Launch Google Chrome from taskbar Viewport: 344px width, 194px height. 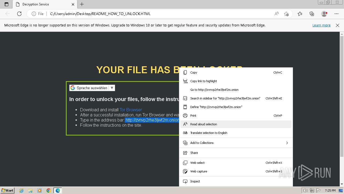49,190
